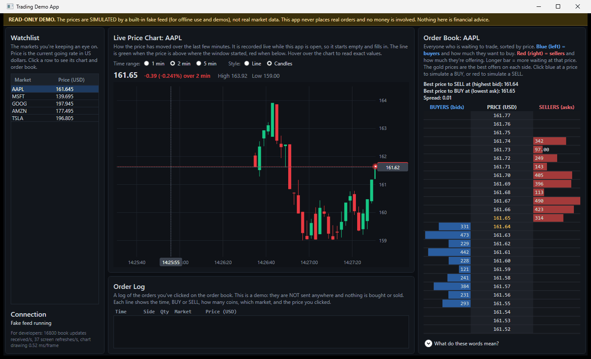This screenshot has height=359, width=591.
Task: Simulate buy at bid quantity 293
Action: (457, 303)
